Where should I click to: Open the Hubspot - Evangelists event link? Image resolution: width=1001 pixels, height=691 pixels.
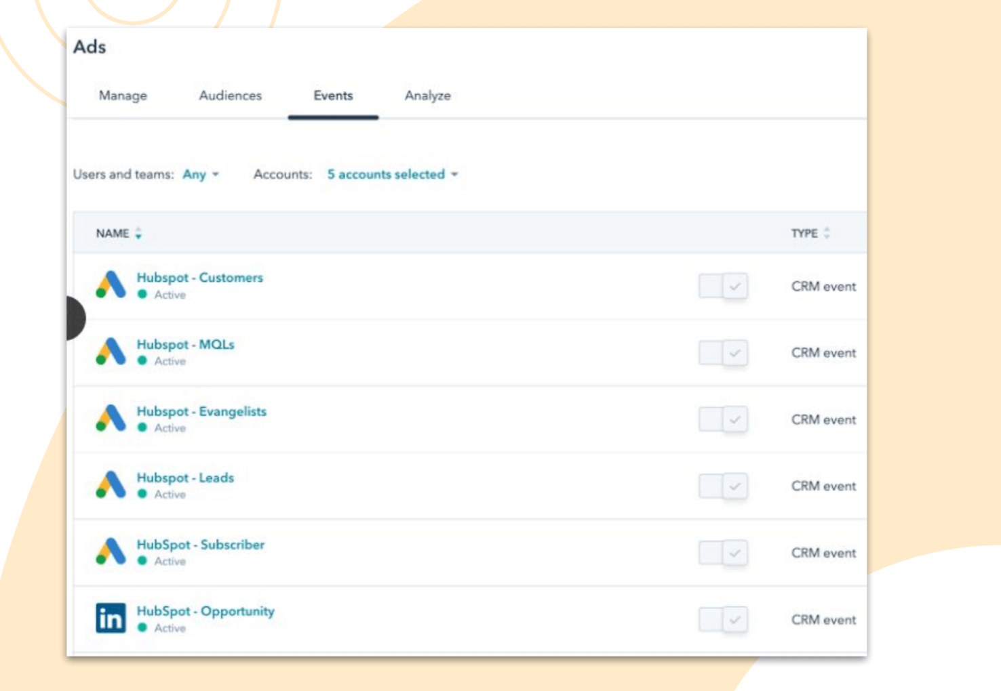(x=201, y=411)
